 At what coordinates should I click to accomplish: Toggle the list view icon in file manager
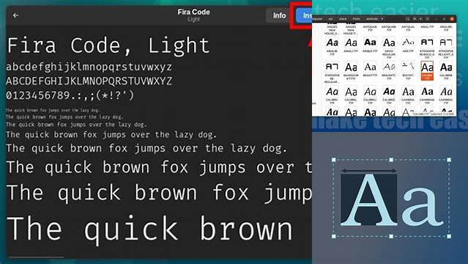[x=415, y=19]
